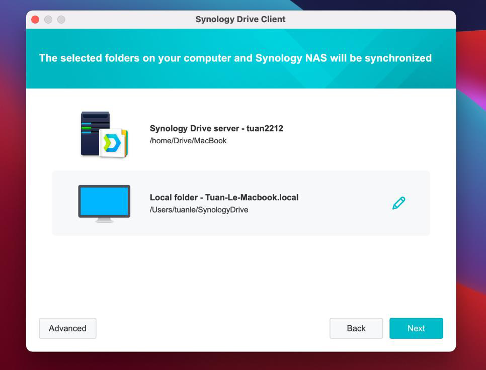Viewport: 486px width, 370px height.
Task: Click the blue computer monitor icon
Action: pyautogui.click(x=104, y=202)
